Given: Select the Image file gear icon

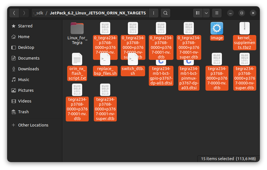Looking at the screenshot, I should (x=217, y=28).
